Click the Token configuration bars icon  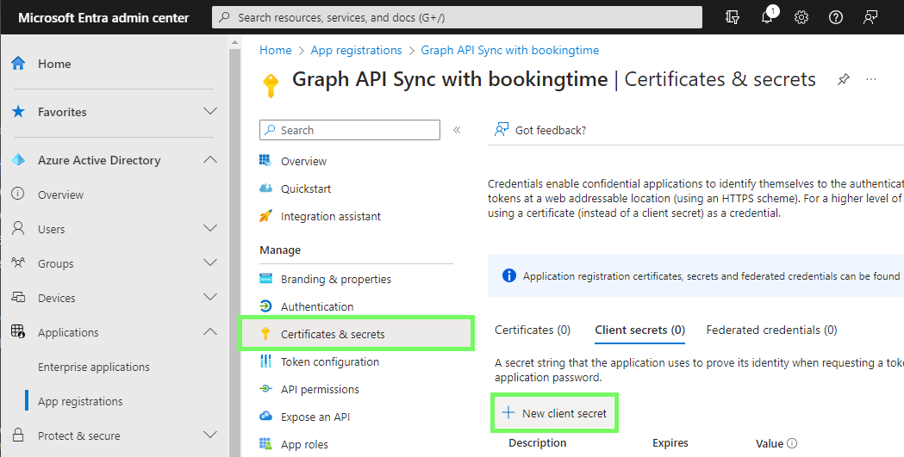(265, 361)
